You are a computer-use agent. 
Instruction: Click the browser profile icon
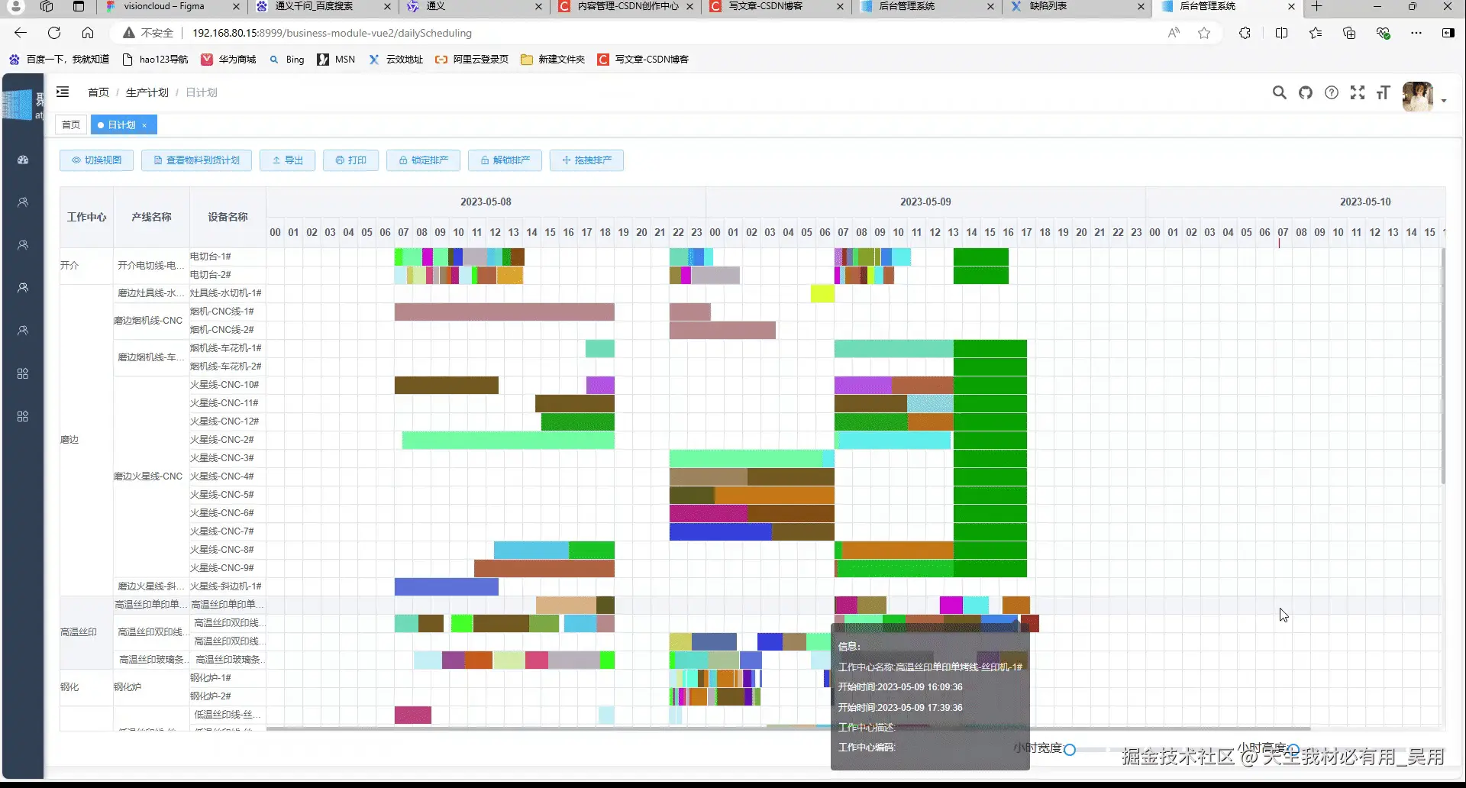click(x=16, y=6)
